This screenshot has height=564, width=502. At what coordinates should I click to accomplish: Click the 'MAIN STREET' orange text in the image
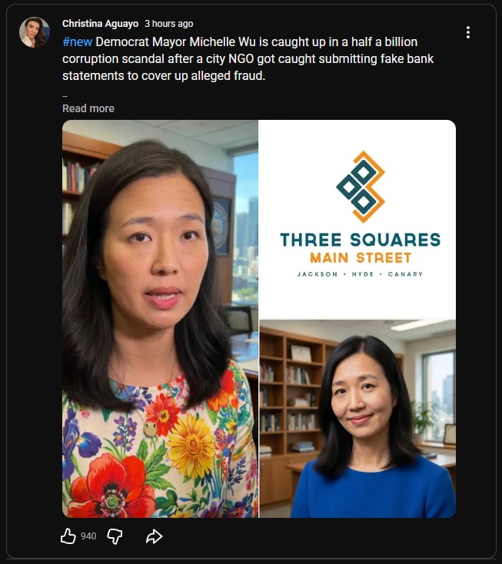tap(361, 258)
